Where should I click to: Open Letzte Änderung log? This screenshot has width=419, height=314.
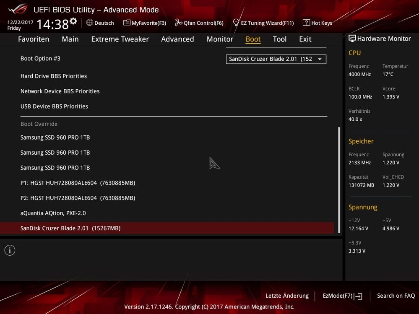pyautogui.click(x=287, y=296)
